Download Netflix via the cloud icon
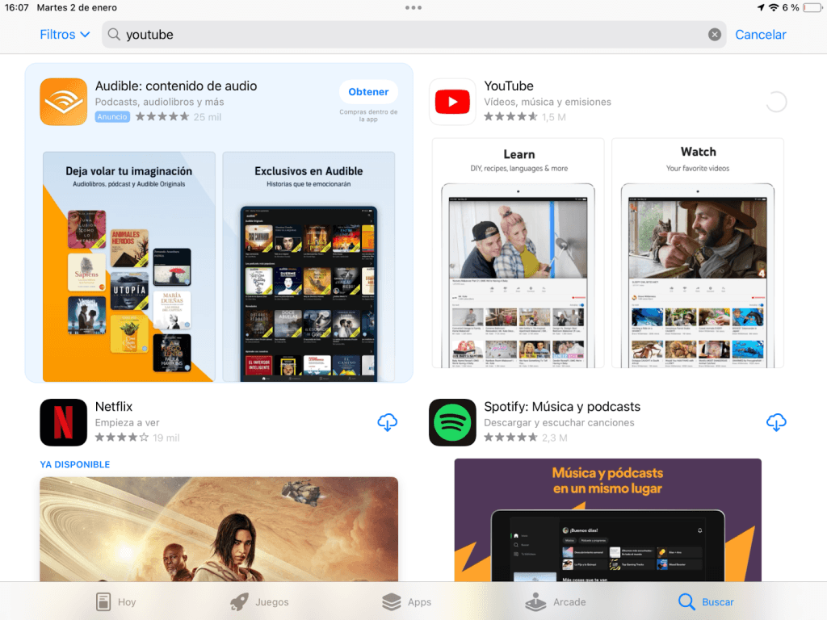 387,422
